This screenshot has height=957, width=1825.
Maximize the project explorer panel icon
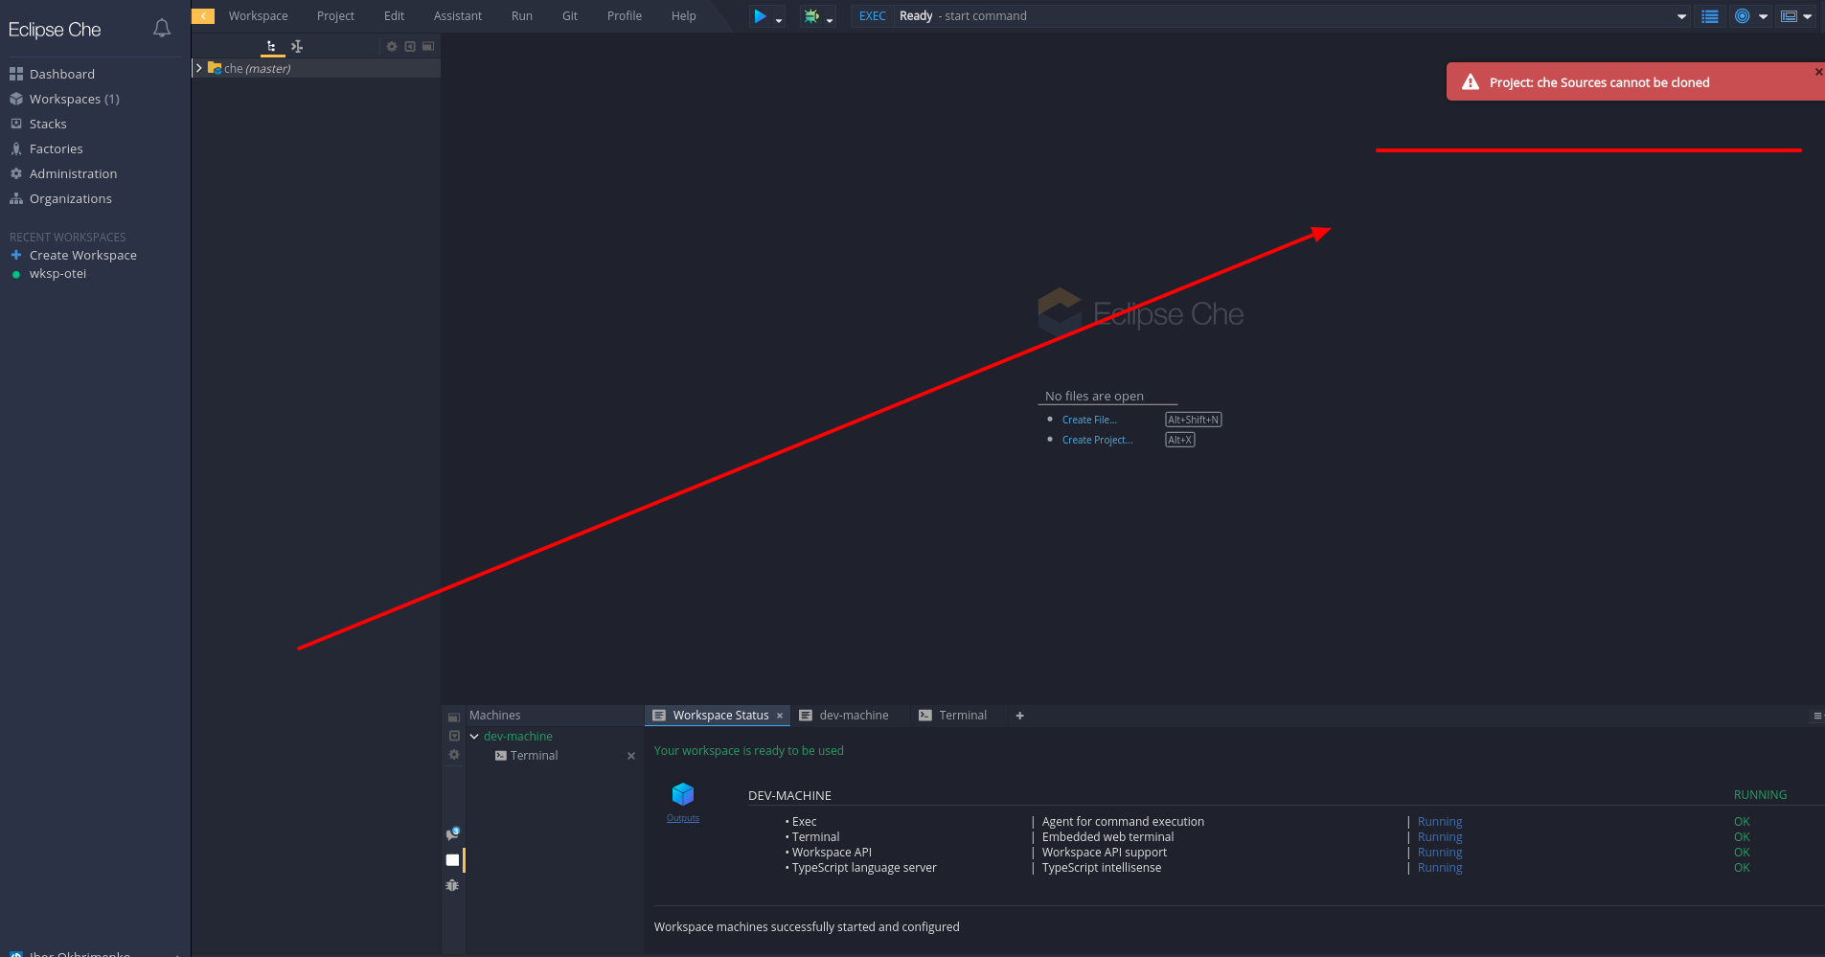(x=428, y=46)
